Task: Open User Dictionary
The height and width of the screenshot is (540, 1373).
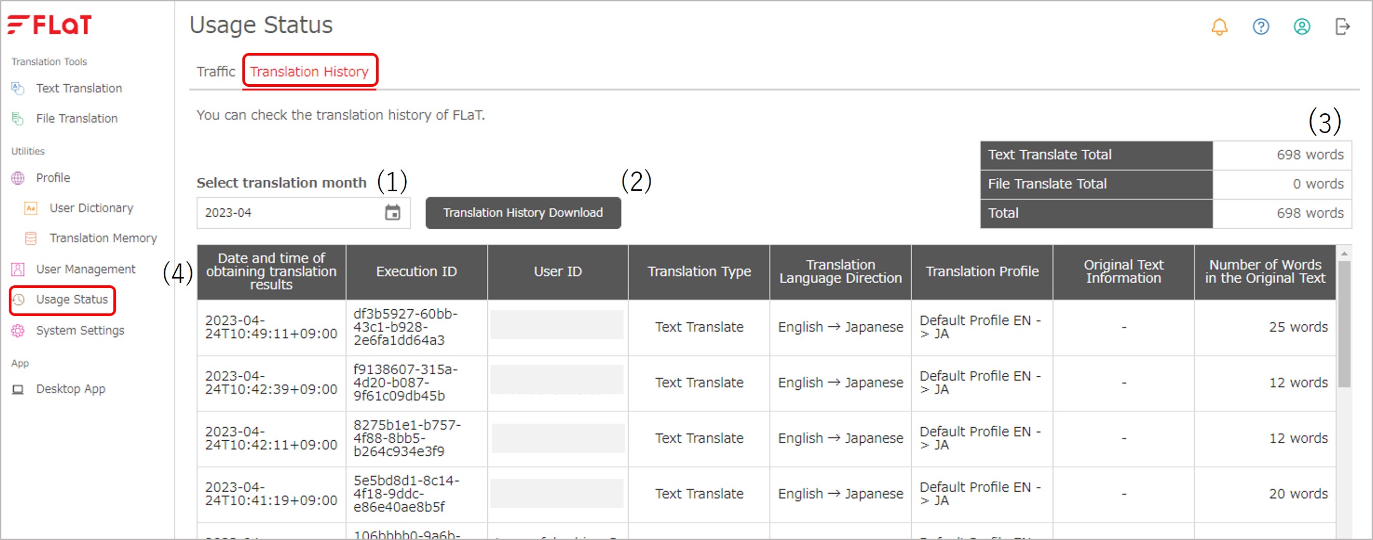Action: [x=91, y=208]
